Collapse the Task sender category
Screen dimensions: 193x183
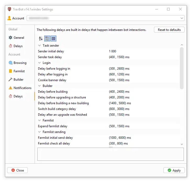pyautogui.click(x=39, y=46)
